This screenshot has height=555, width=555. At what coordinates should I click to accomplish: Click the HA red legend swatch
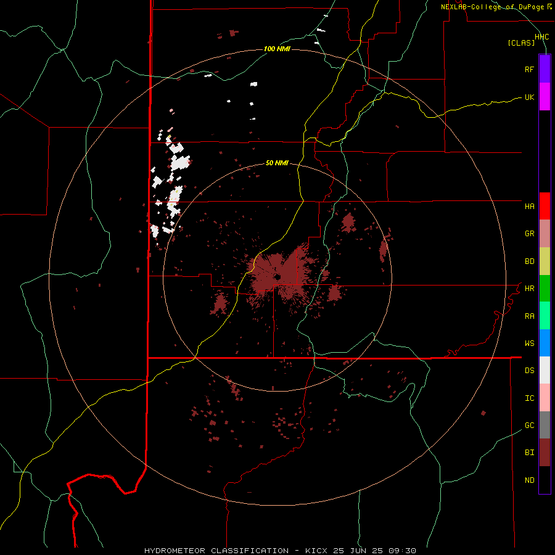[x=545, y=206]
